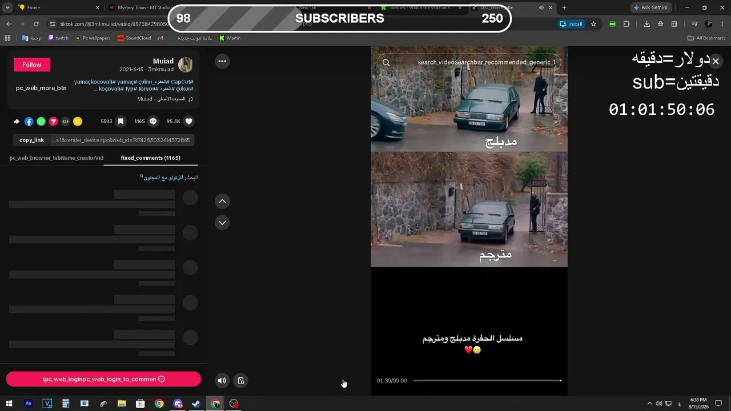Open the All Bookmarks folder

tap(706, 38)
